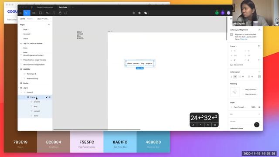Select the projects text layer
This screenshot has height=157, width=279.
[37, 102]
